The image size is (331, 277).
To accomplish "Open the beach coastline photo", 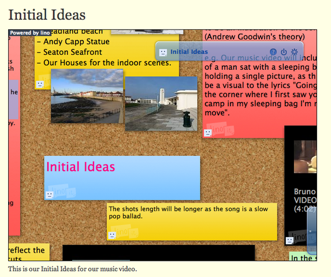I will pyautogui.click(x=87, y=96).
